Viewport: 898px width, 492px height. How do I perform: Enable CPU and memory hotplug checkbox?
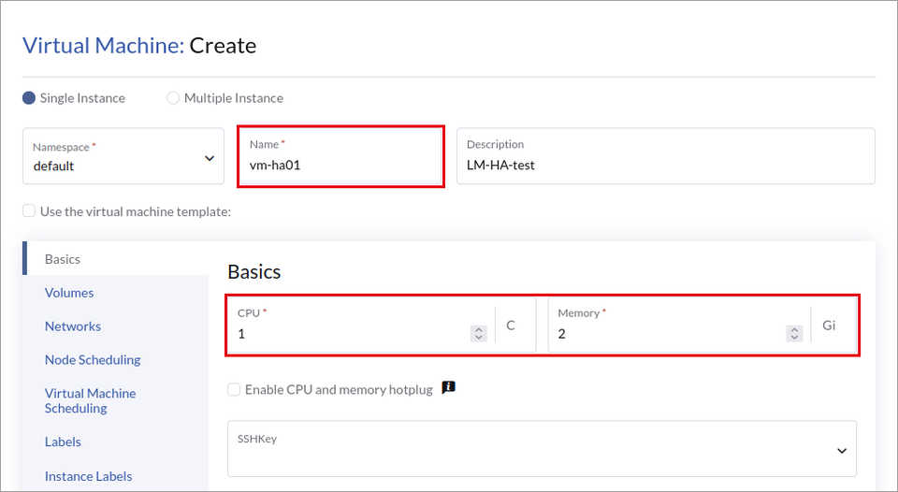click(234, 389)
